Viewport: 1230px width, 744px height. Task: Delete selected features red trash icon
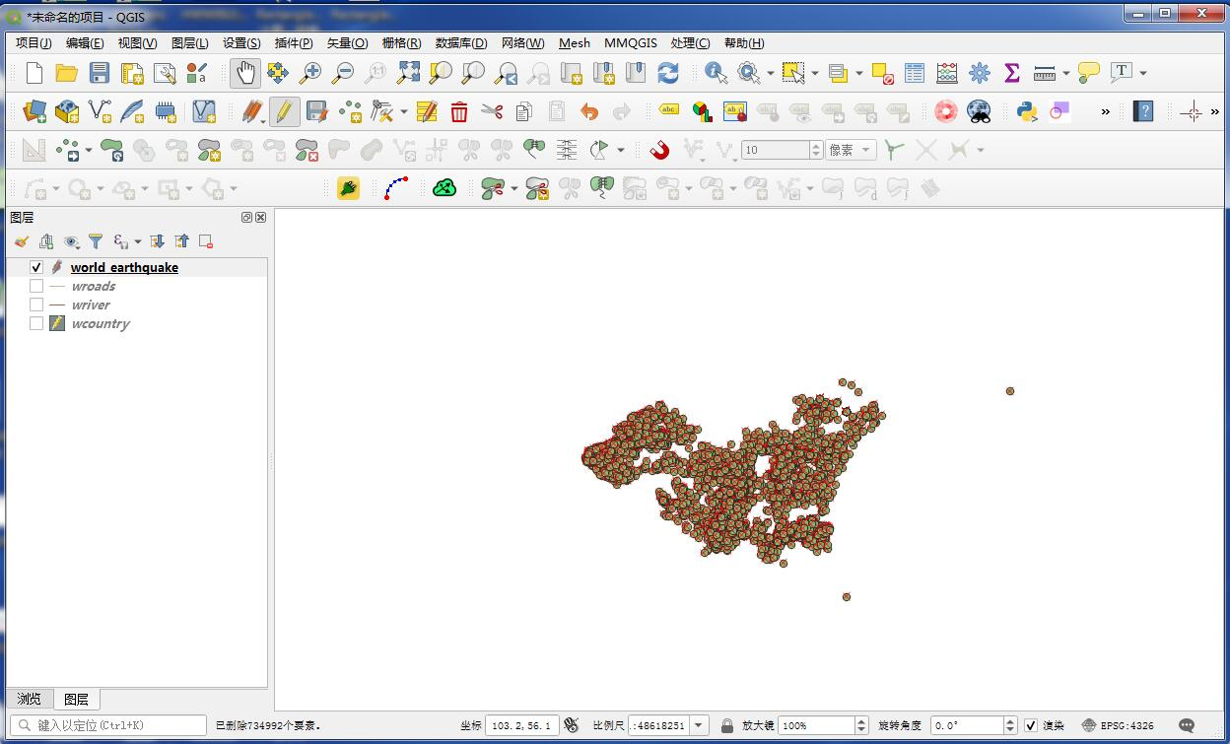(x=459, y=111)
